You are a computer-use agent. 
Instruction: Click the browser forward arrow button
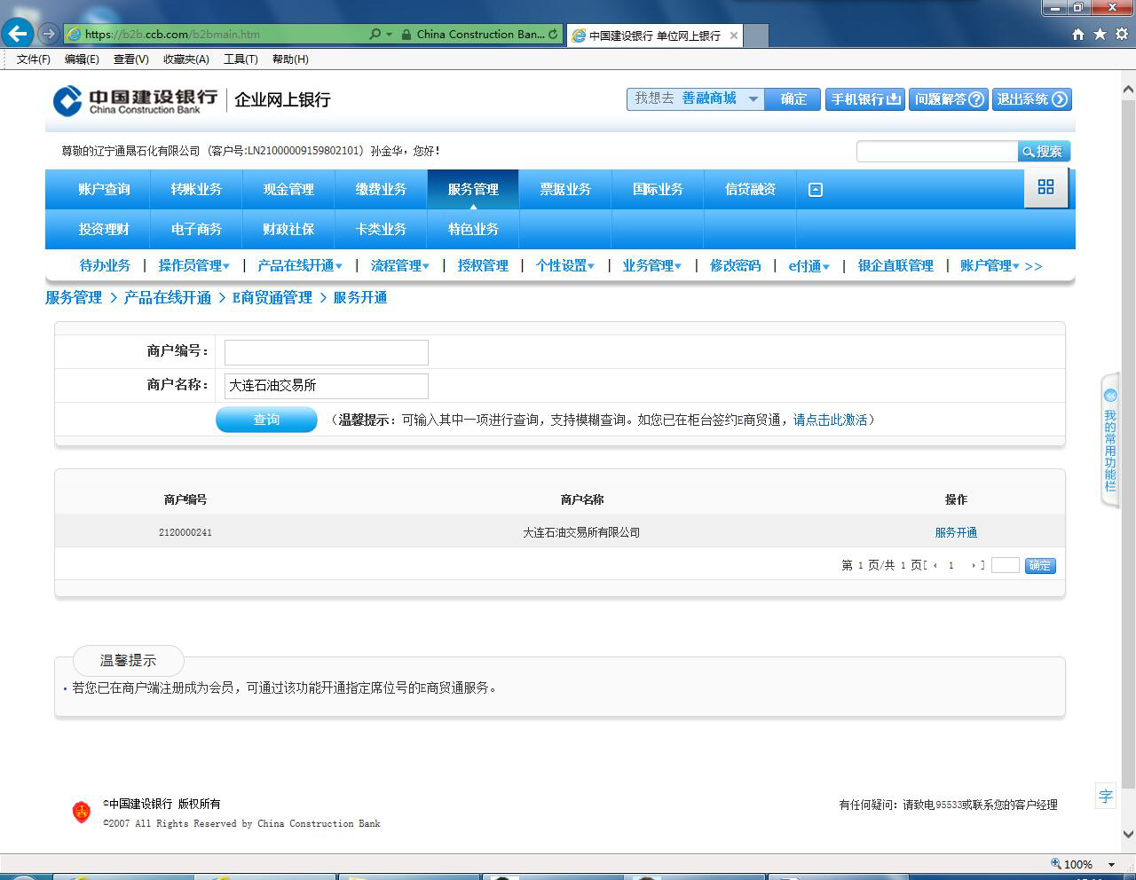pos(49,34)
